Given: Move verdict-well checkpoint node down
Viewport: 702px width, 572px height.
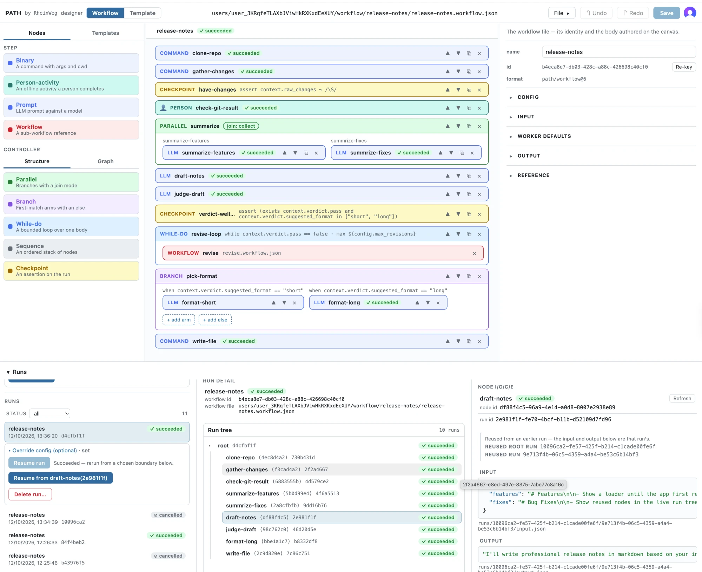Looking at the screenshot, I should 458,214.
